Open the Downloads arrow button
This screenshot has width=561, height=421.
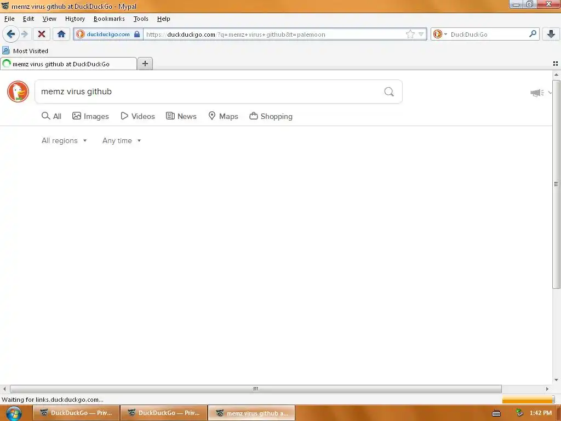[551, 34]
